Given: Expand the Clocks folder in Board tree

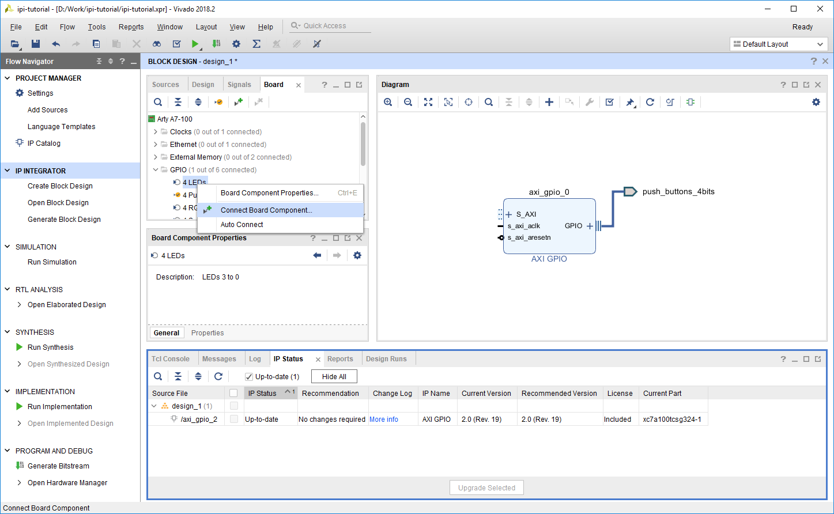Looking at the screenshot, I should click(156, 132).
